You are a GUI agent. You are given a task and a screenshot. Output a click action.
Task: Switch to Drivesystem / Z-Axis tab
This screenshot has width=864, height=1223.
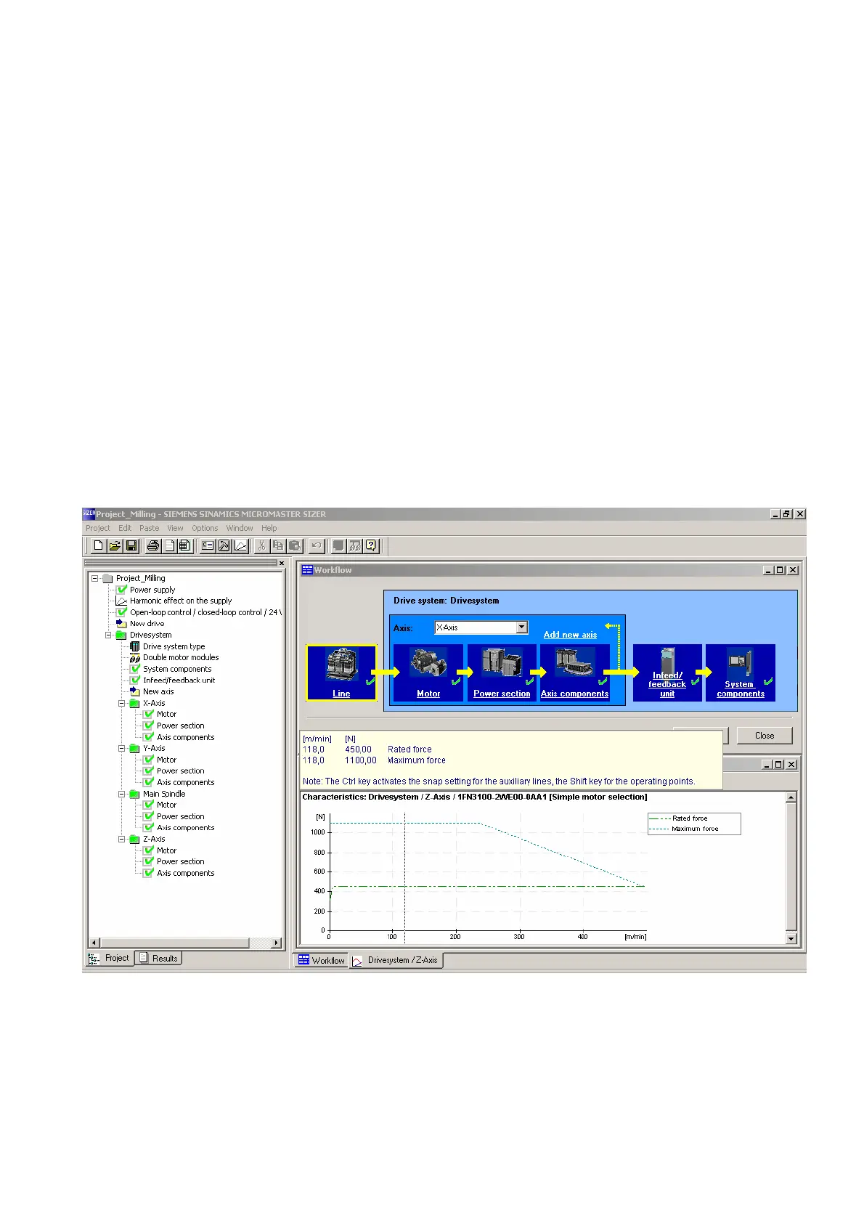396,960
